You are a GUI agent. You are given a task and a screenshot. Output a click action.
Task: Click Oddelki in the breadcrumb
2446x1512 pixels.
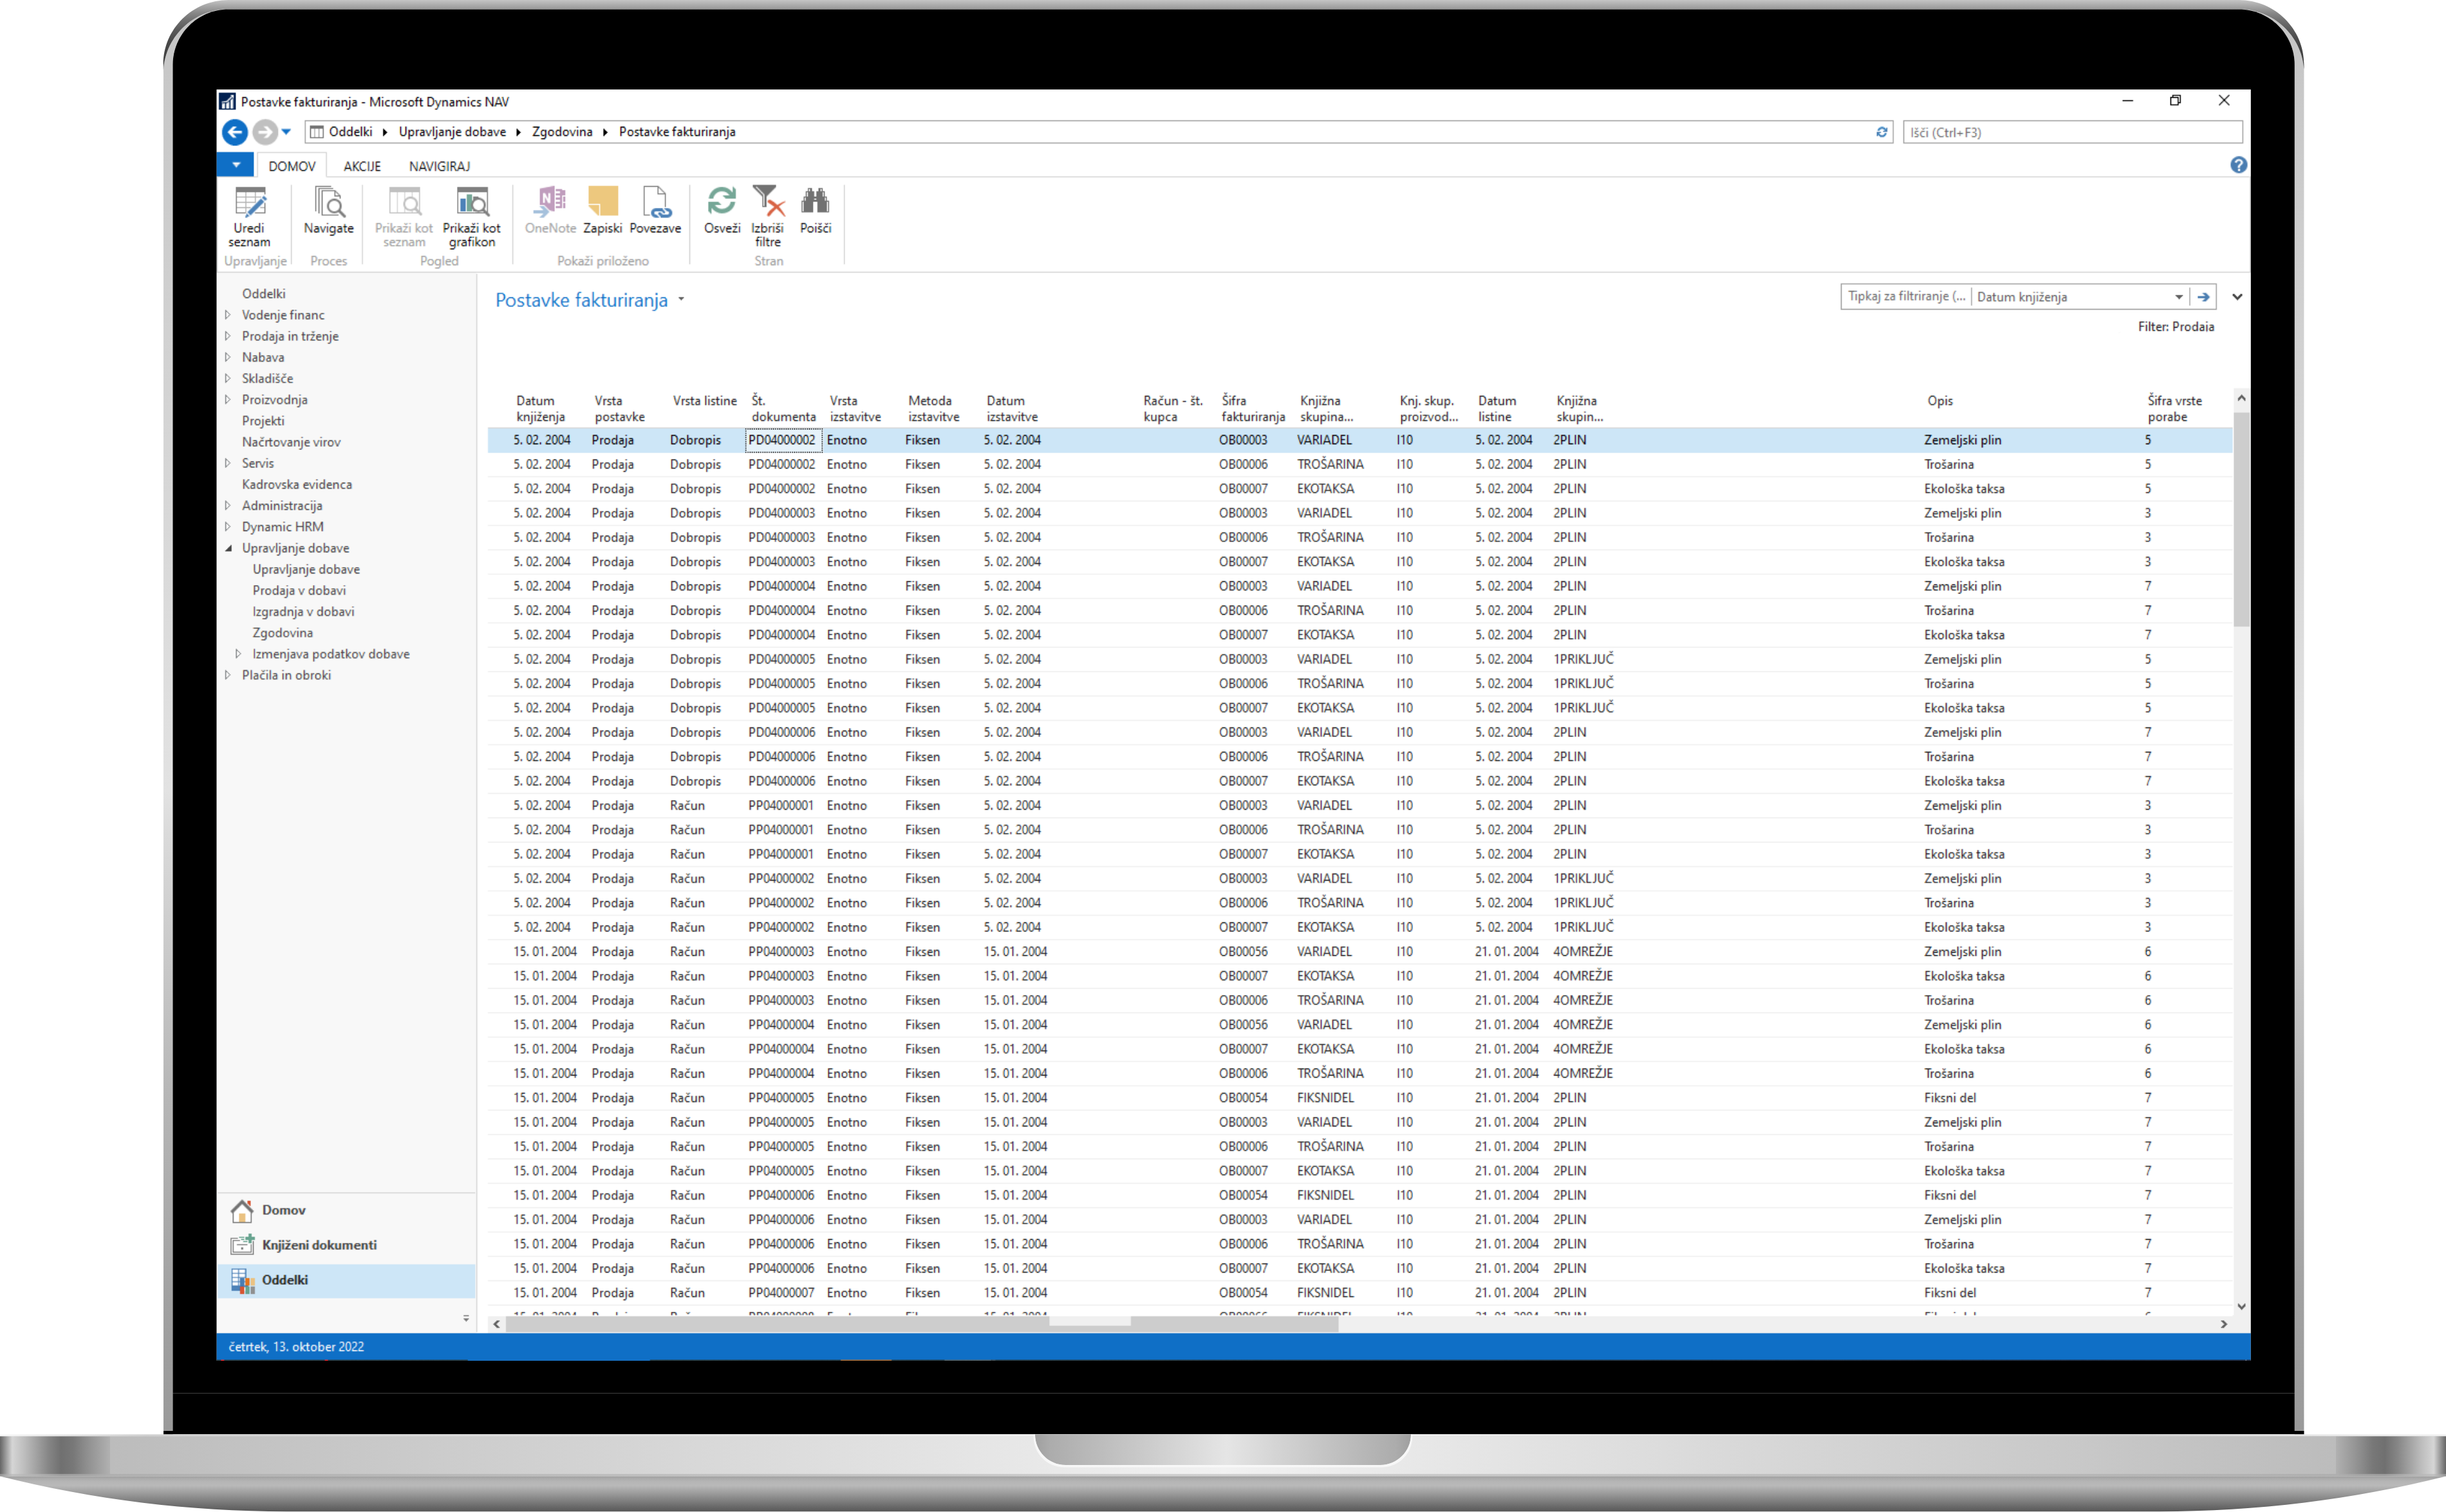[x=350, y=132]
